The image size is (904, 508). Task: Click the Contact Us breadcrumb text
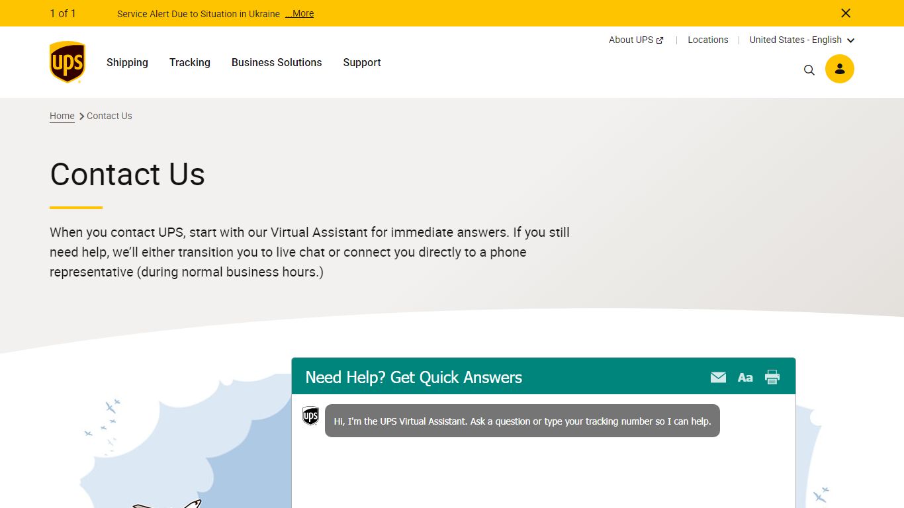109,116
